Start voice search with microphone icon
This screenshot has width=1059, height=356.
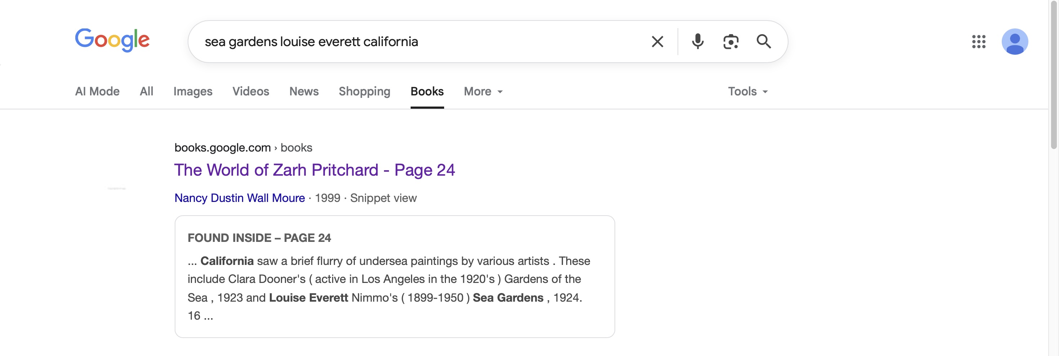697,41
